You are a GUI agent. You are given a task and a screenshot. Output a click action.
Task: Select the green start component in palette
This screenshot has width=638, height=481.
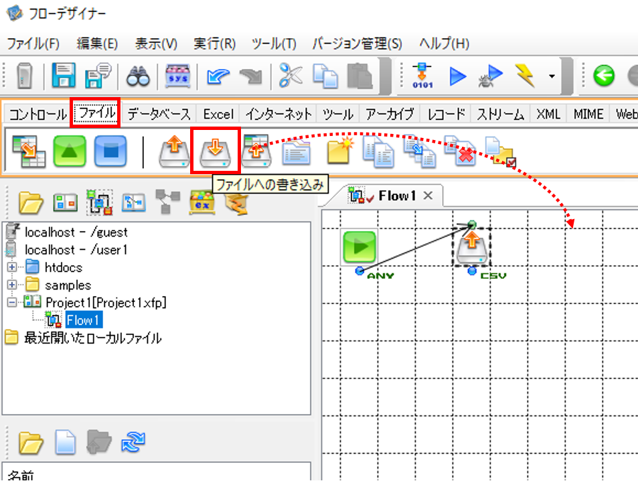point(70,151)
